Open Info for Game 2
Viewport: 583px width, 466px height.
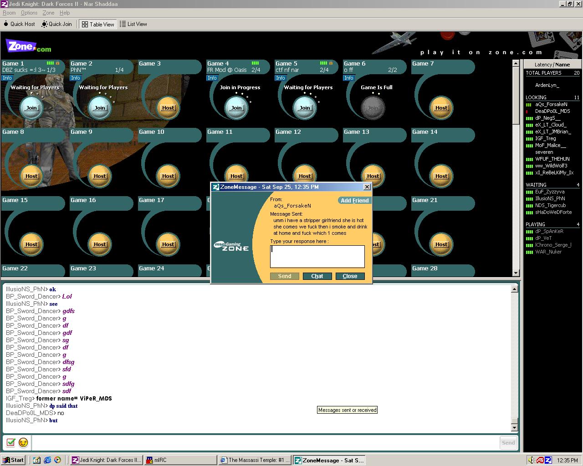pyautogui.click(x=76, y=78)
